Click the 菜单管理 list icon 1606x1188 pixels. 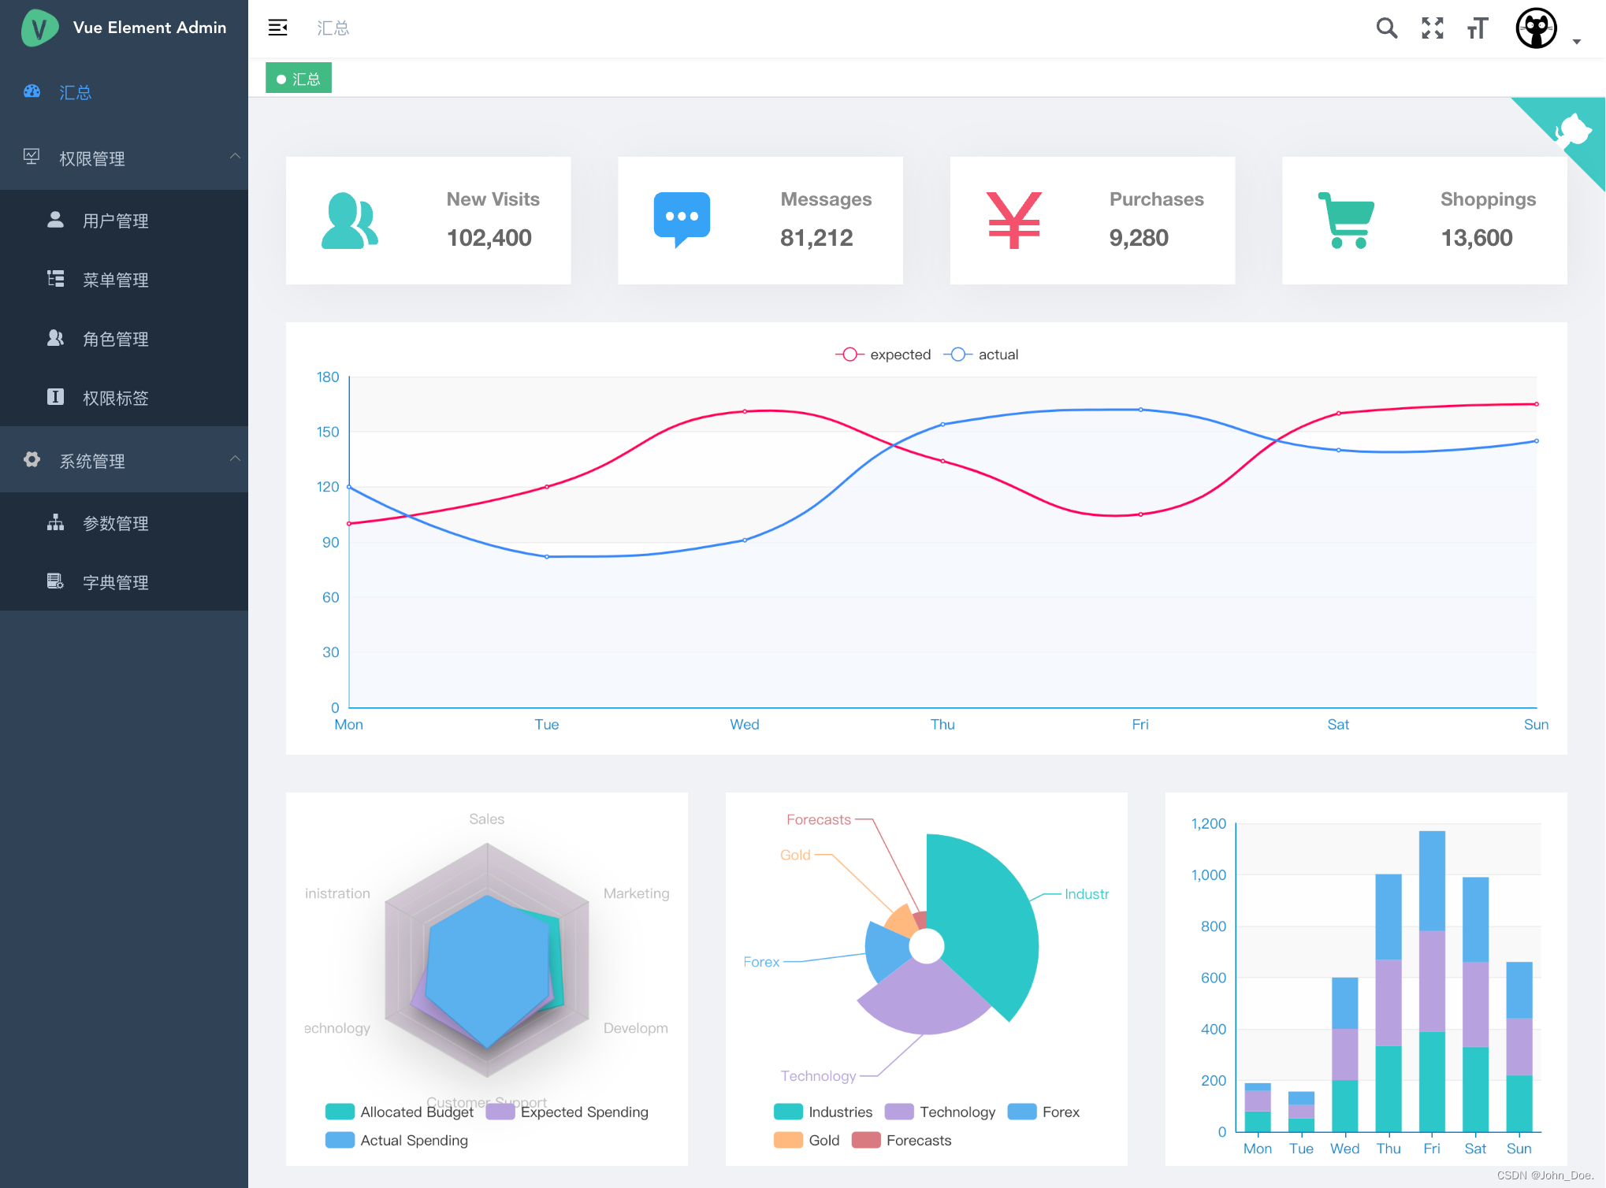coord(55,279)
